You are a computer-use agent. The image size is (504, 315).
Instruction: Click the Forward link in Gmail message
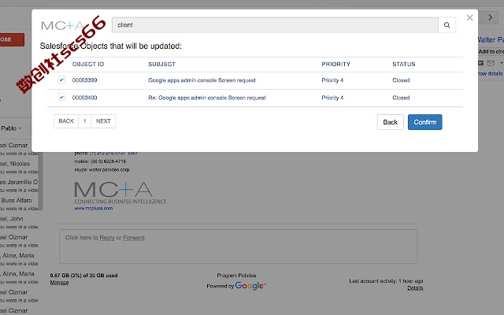[x=134, y=238]
